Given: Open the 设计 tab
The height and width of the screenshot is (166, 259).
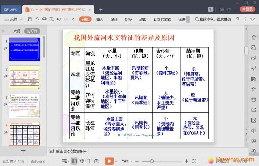Looking at the screenshot, I should [114, 19].
